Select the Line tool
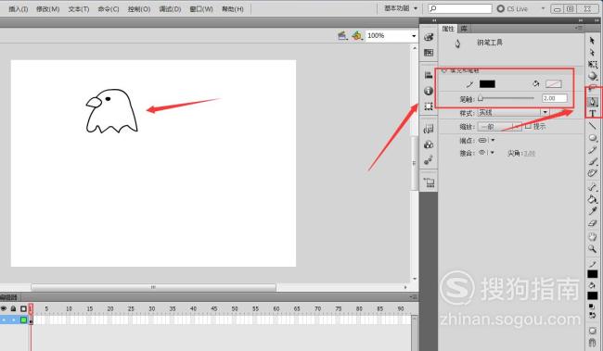 click(x=592, y=126)
